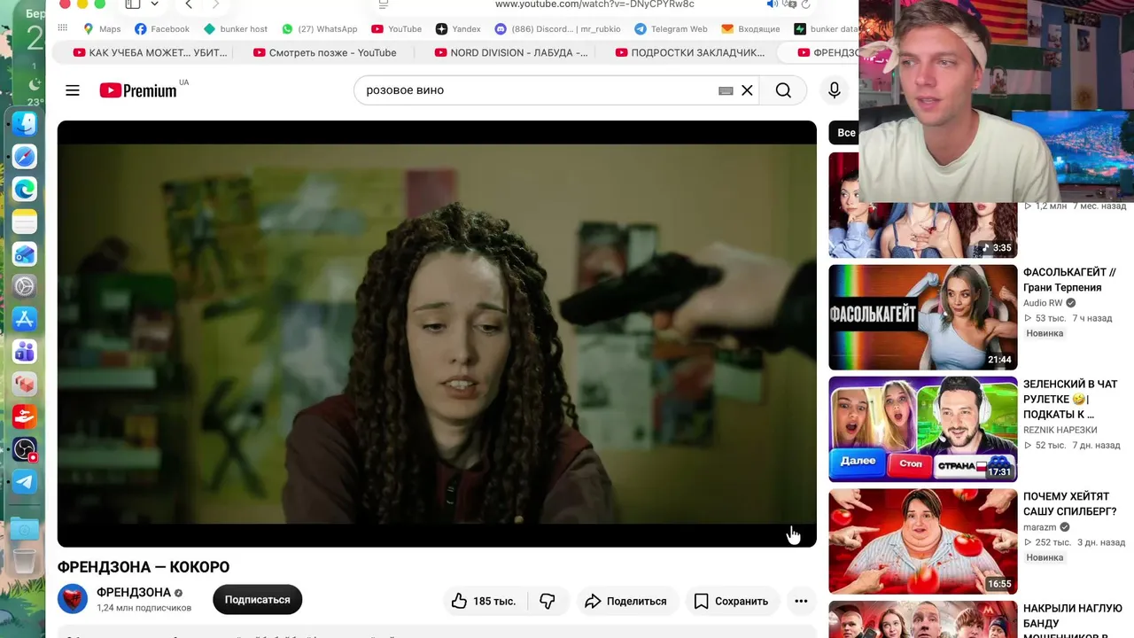1134x638 pixels.
Task: Open the Telegram Web bookmark
Action: point(671,28)
